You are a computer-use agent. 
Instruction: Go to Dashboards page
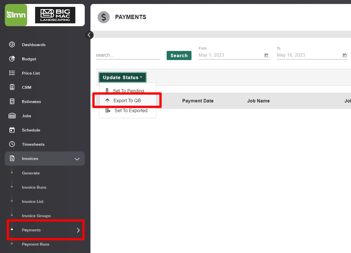coord(34,45)
